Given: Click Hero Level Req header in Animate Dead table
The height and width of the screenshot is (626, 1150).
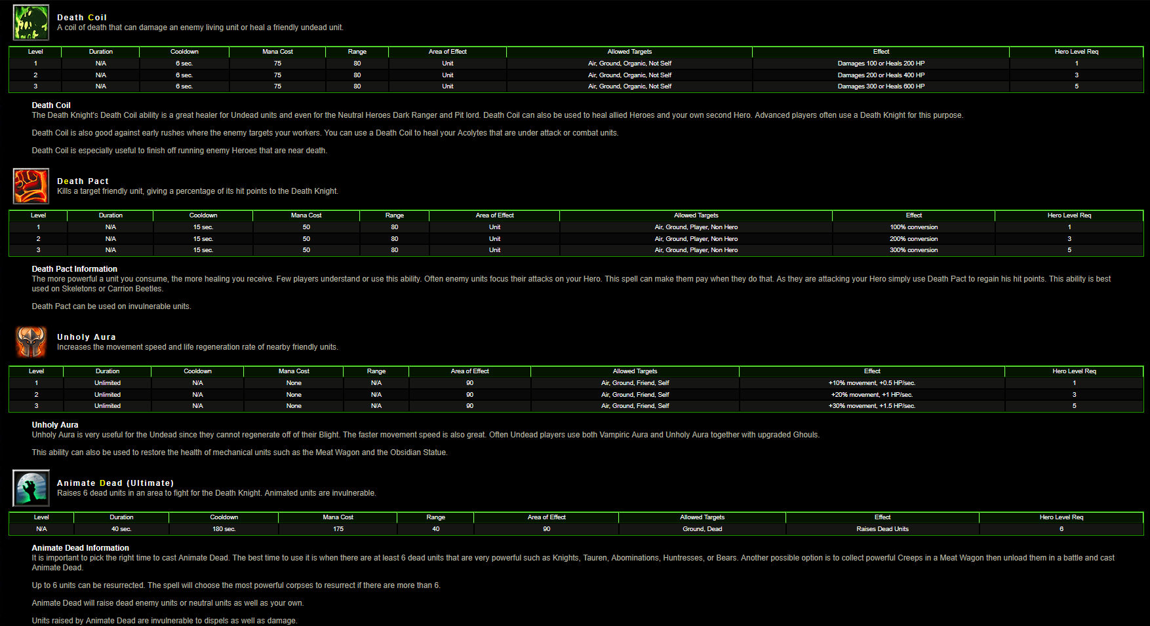Looking at the screenshot, I should pos(1061,517).
